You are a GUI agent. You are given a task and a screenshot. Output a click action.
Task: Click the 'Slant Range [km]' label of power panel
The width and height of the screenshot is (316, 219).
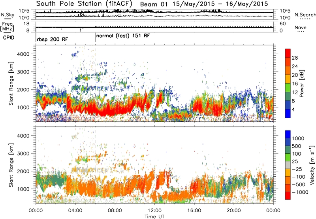11,83
